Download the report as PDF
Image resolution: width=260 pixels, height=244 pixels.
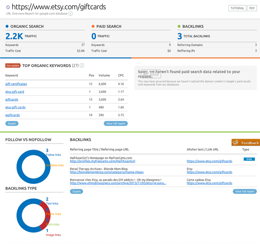pos(252,9)
